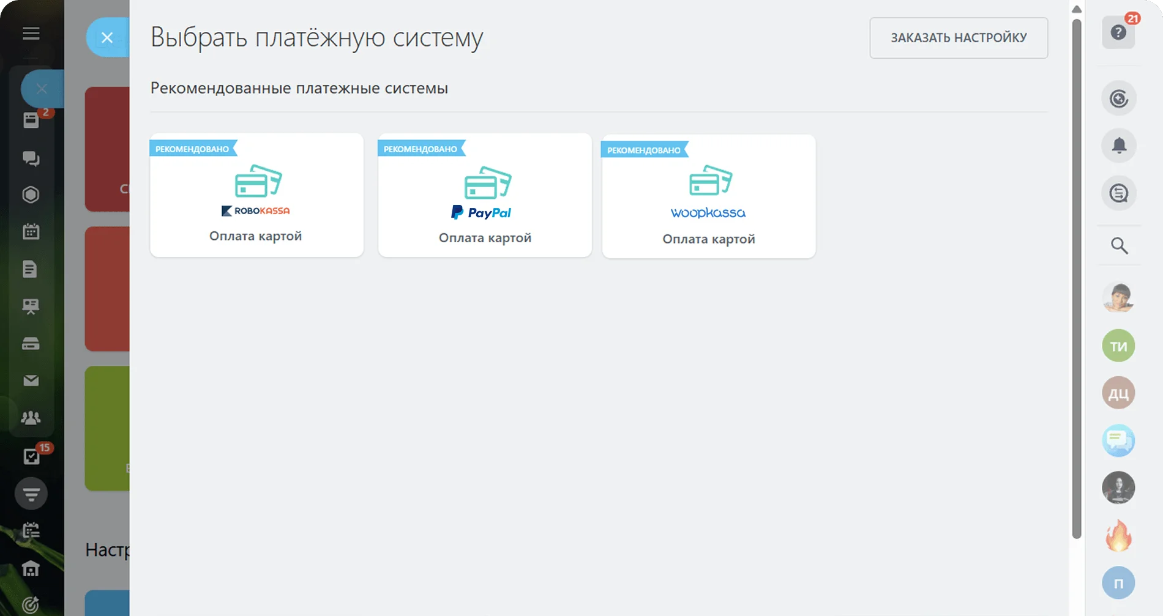Open the mail envelope icon in sidebar
The width and height of the screenshot is (1163, 616).
tap(31, 380)
